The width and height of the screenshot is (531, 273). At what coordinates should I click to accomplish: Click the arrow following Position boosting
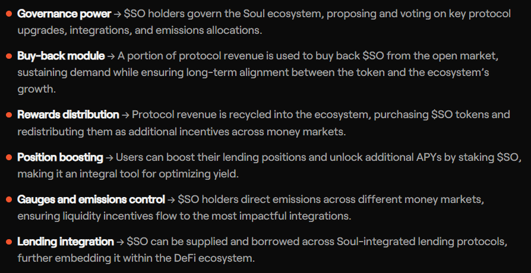[109, 158]
